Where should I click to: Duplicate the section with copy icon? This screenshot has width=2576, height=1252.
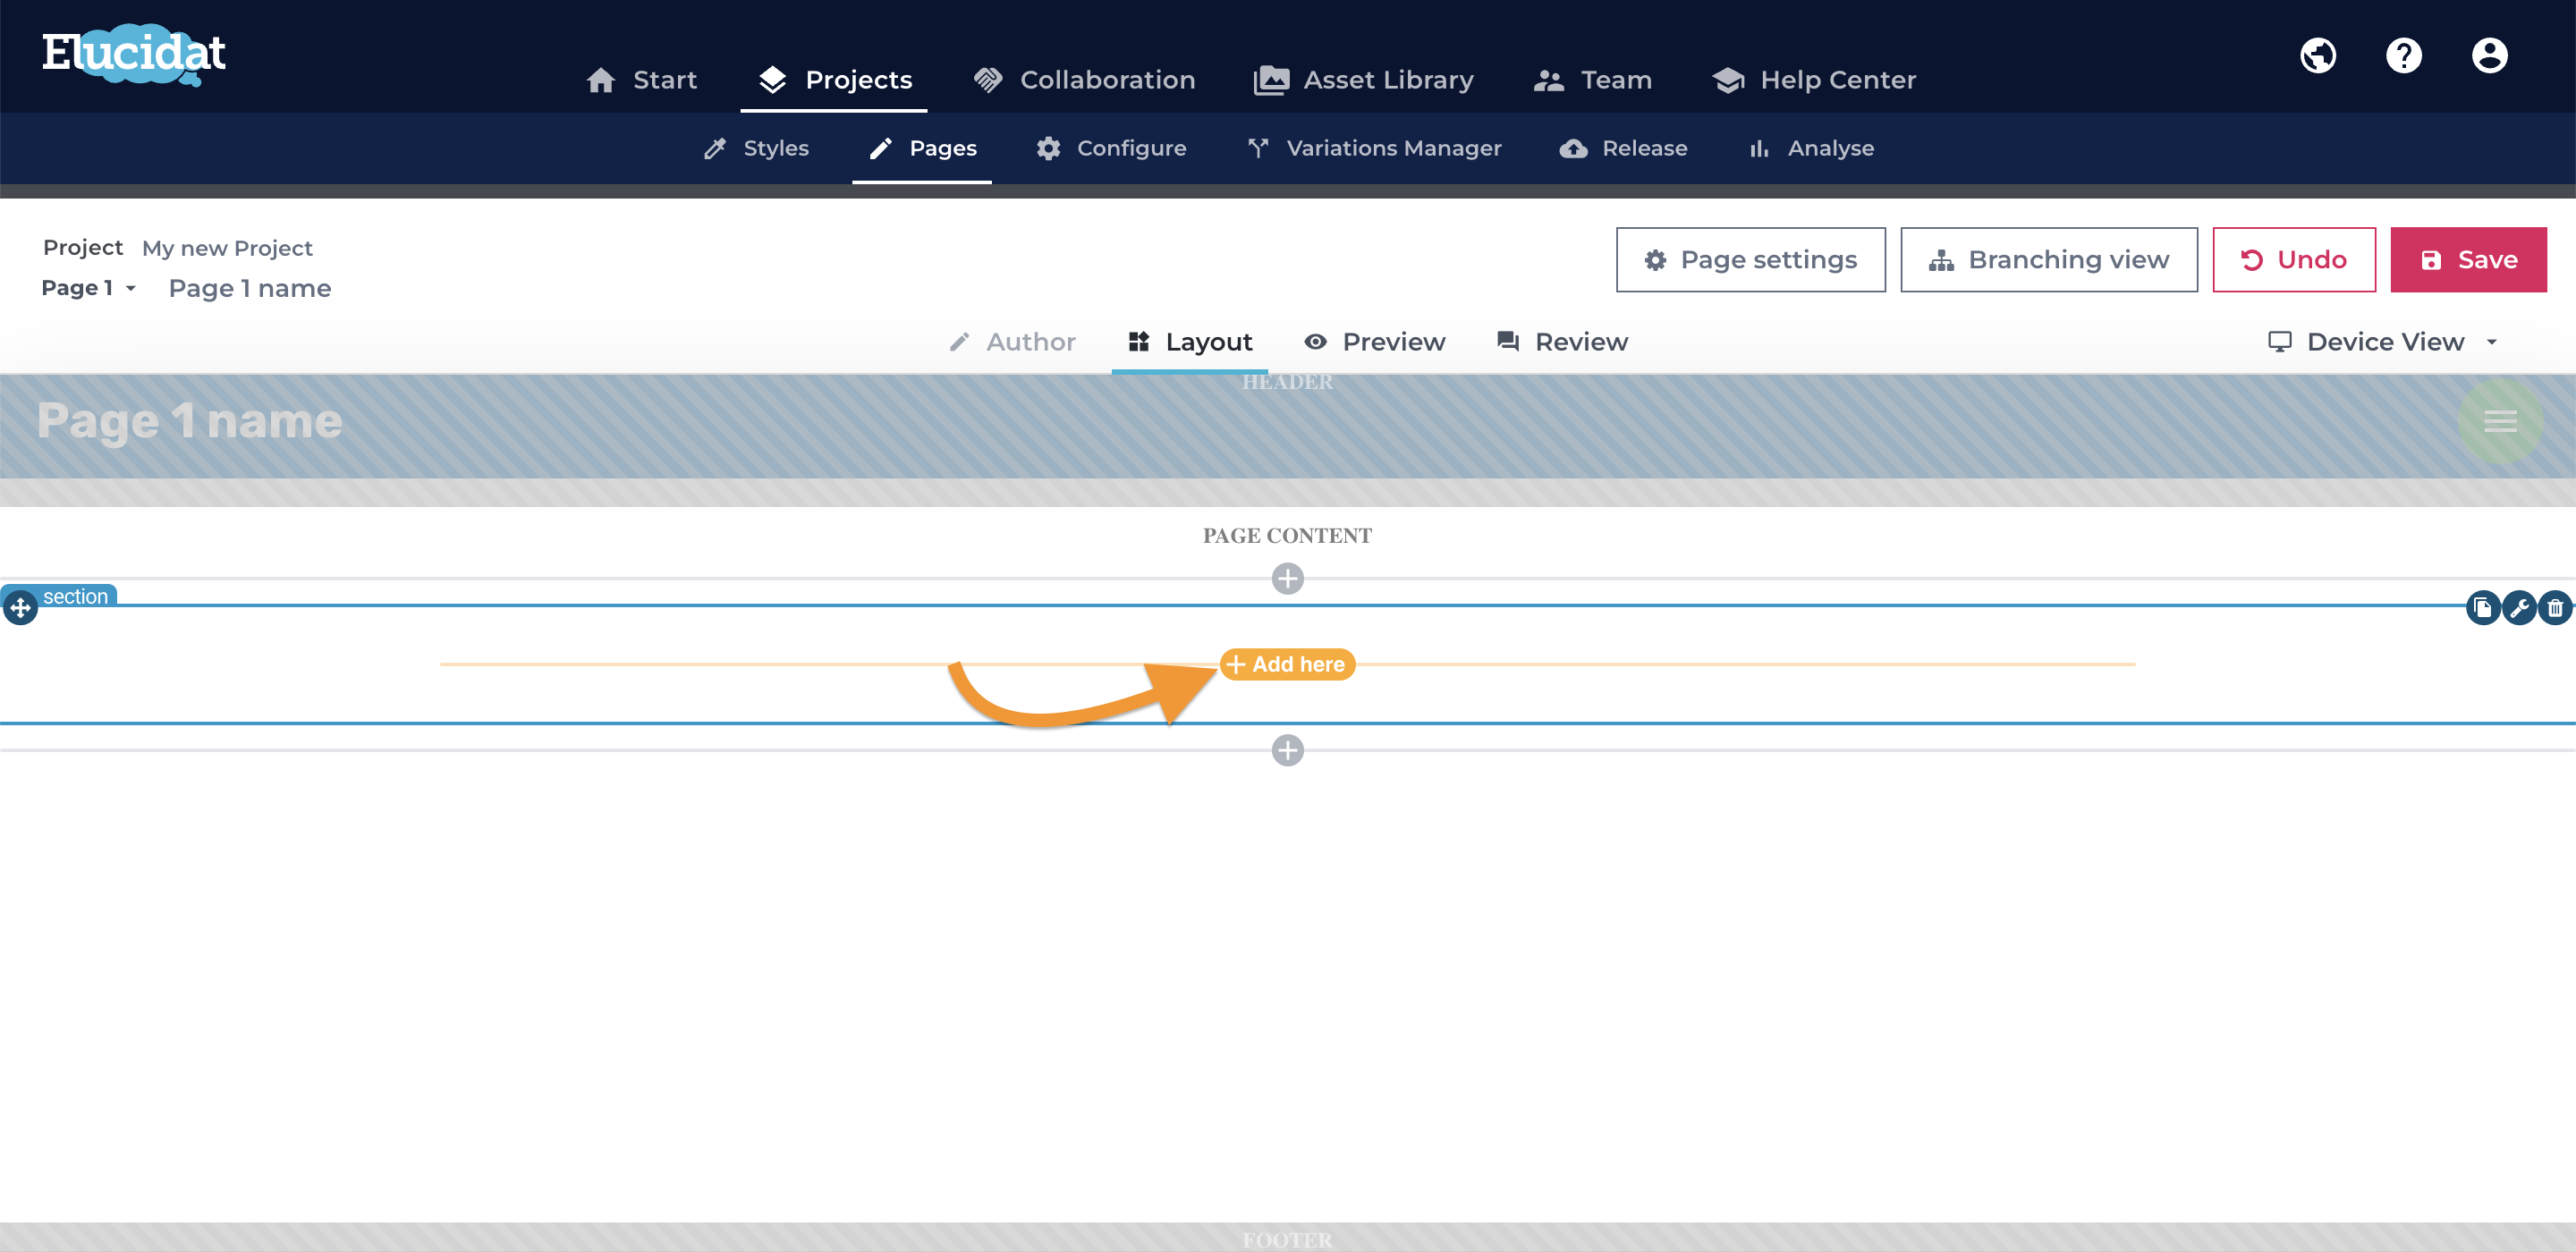pos(2483,607)
